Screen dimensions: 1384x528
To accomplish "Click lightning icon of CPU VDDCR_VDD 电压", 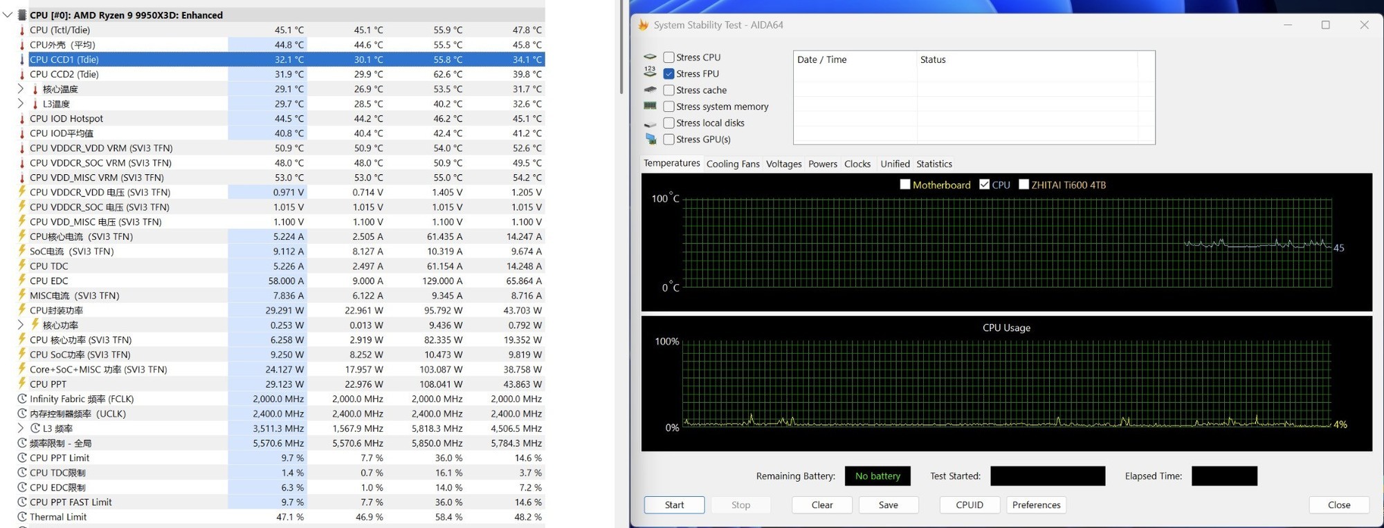I will tap(22, 191).
